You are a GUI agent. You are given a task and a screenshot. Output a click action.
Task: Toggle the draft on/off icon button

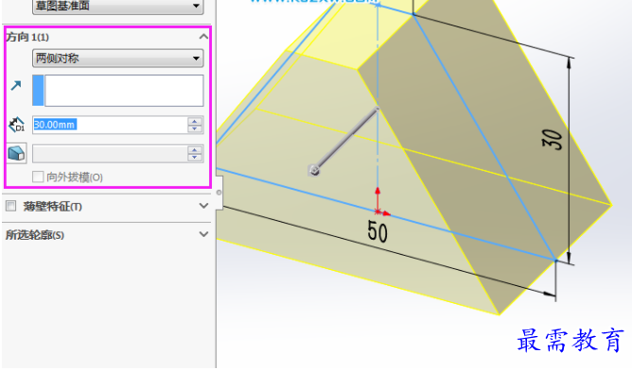click(x=16, y=153)
